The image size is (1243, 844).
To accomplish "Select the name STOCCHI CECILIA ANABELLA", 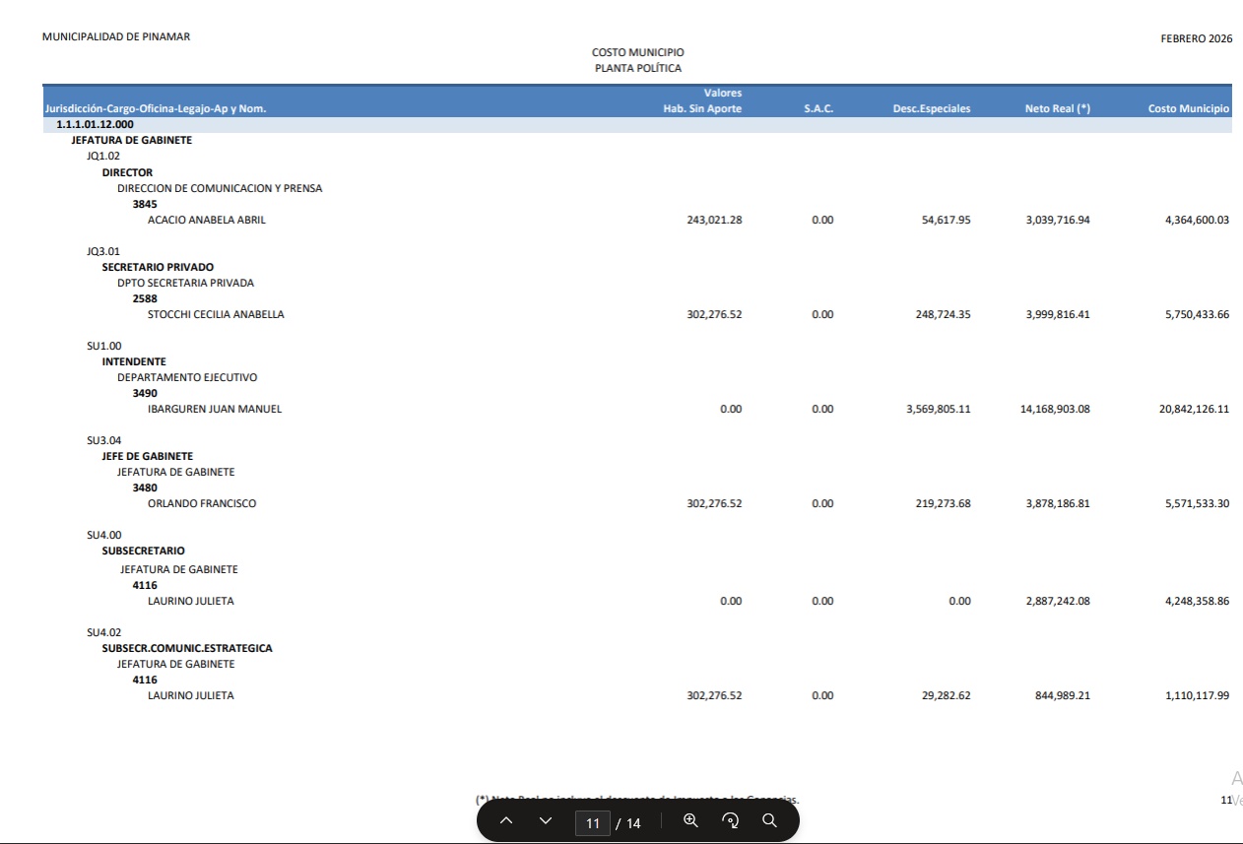I will (x=216, y=315).
